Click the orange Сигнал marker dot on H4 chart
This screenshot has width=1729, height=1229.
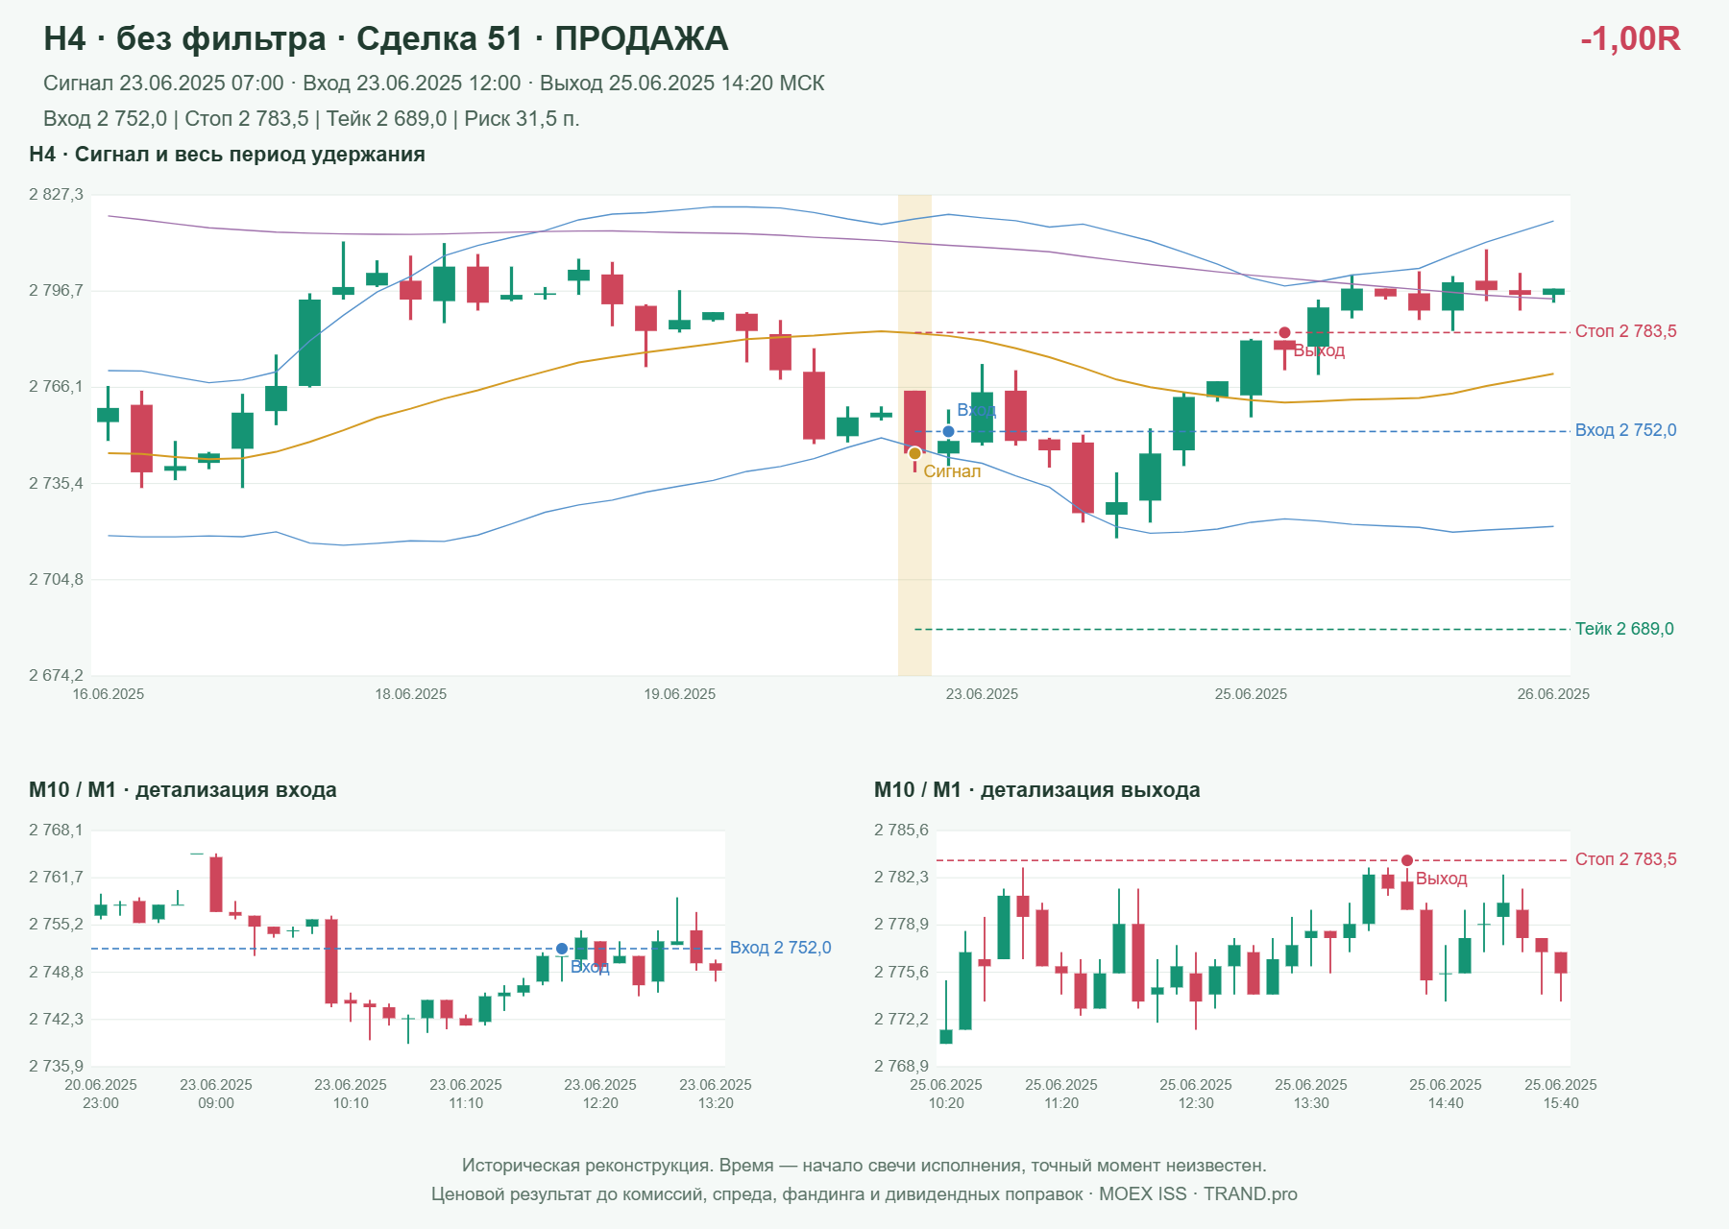(914, 453)
